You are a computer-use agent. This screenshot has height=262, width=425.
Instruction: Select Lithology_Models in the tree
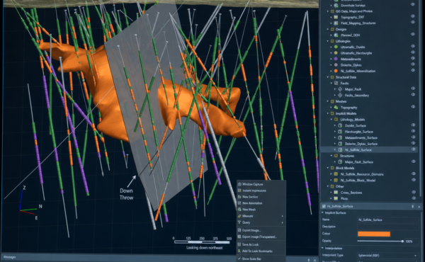[353, 120]
